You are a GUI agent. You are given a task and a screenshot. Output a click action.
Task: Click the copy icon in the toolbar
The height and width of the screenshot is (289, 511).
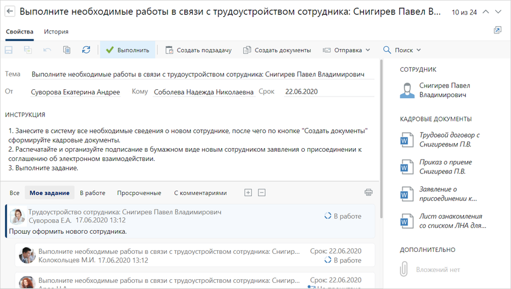click(x=67, y=50)
